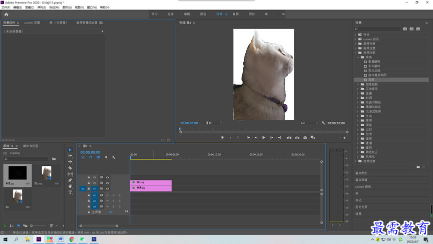433x244 pixels.
Task: Switch project panel to list view
Action: click(x=12, y=226)
